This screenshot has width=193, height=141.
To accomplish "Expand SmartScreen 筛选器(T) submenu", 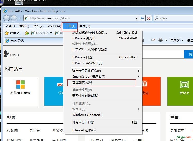I will pos(104,76).
